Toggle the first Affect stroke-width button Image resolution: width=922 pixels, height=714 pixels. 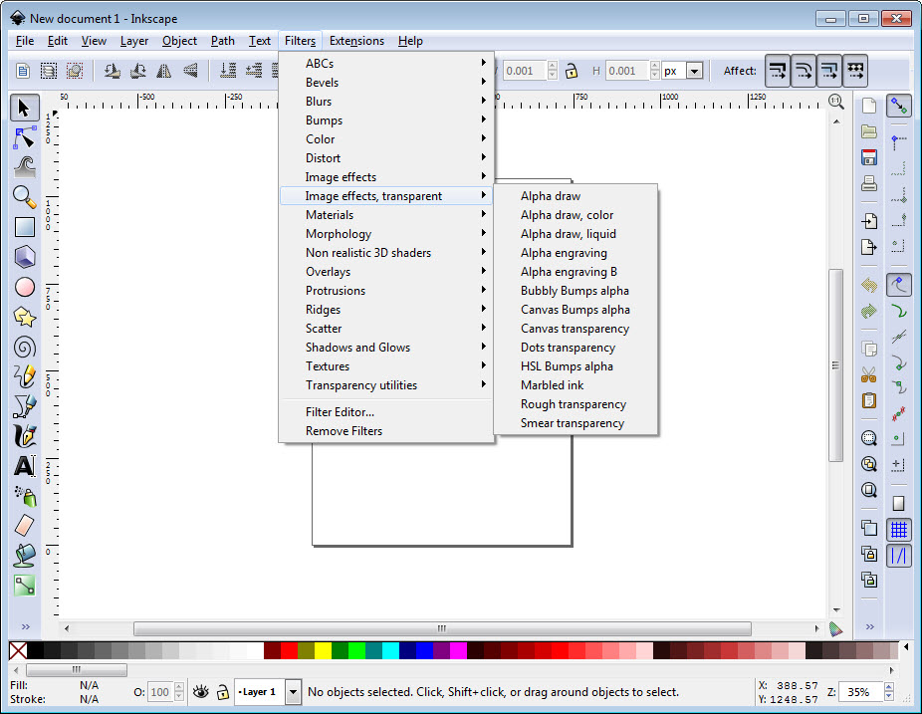778,71
